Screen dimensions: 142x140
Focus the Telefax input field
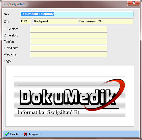(x=69, y=42)
